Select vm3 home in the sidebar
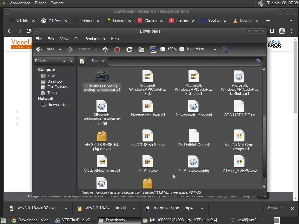Image resolution: width=299 pixels, height=224 pixels. pos(48,76)
